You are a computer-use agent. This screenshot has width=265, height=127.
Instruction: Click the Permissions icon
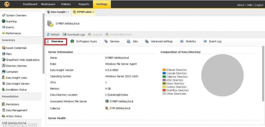4,104
